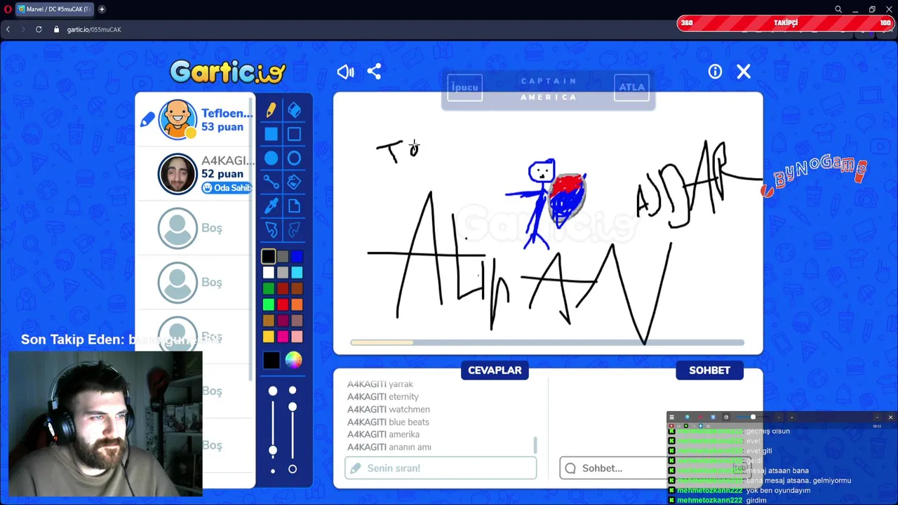
Task: Pick the eyedropper color picker tool
Action: point(271,206)
